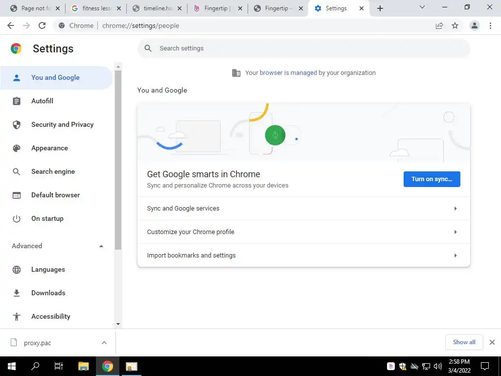501x376 pixels.
Task: Close the 'Page not found' tab
Action: click(58, 8)
